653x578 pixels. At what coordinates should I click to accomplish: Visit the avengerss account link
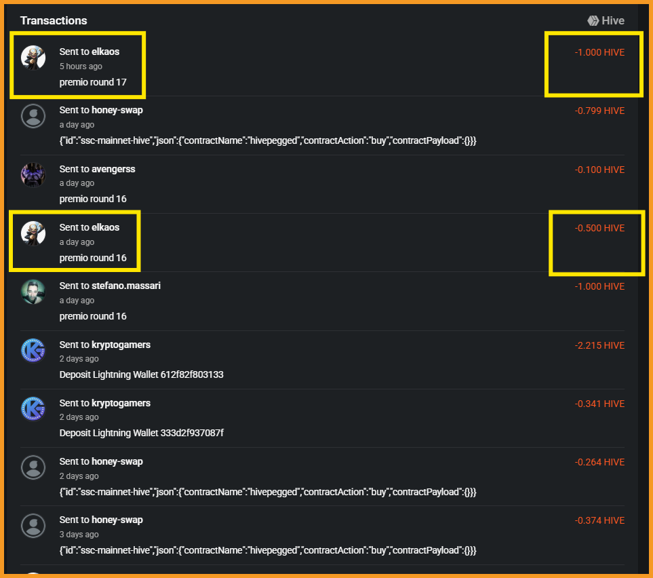(x=113, y=169)
